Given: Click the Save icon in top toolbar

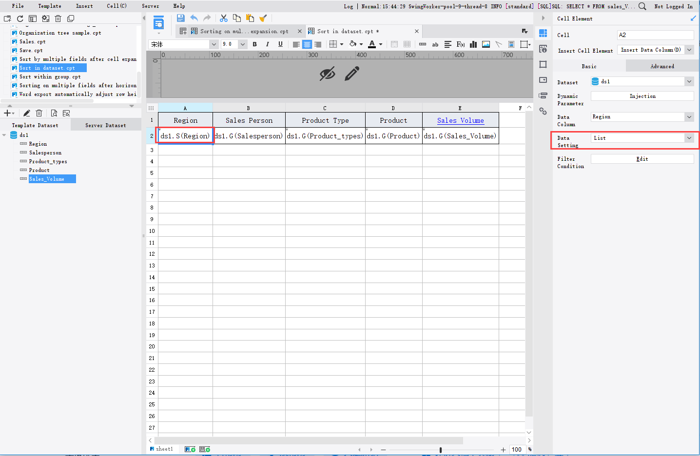Looking at the screenshot, I should 180,18.
